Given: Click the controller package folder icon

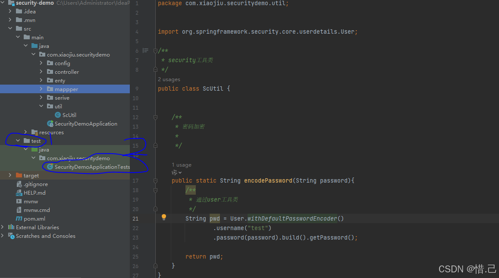Looking at the screenshot, I should click(x=50, y=72).
